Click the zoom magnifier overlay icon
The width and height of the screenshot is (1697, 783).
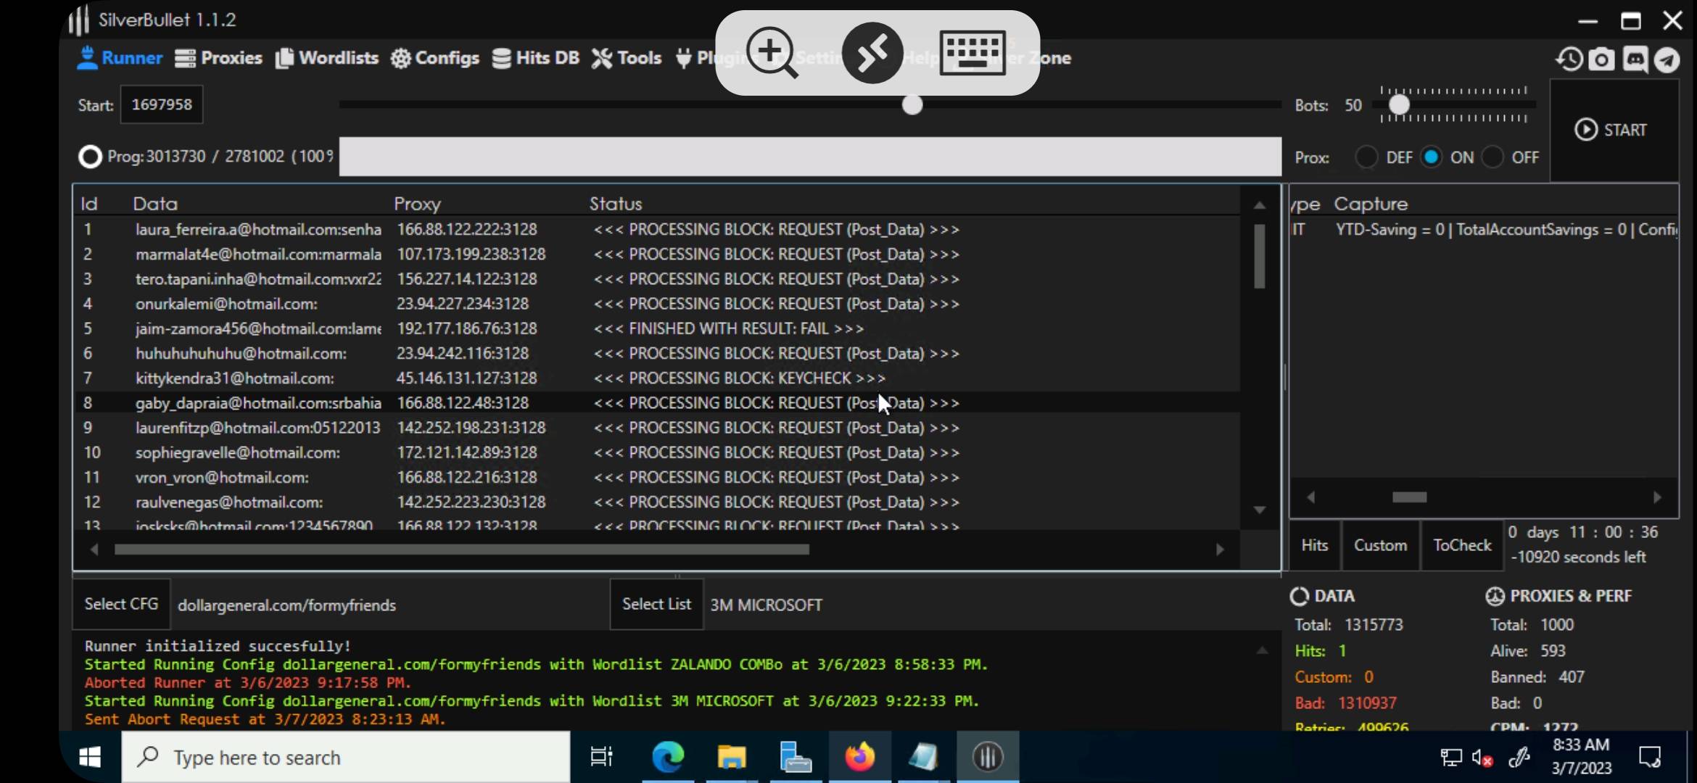point(772,53)
